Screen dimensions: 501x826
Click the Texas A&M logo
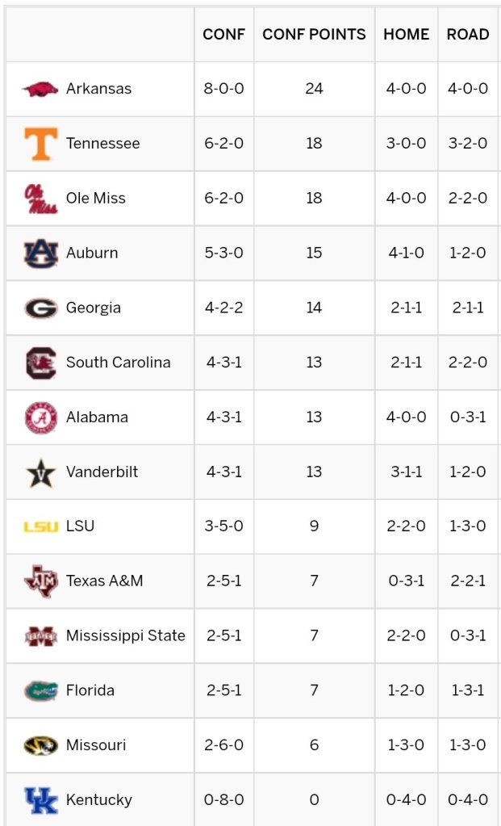(x=40, y=581)
